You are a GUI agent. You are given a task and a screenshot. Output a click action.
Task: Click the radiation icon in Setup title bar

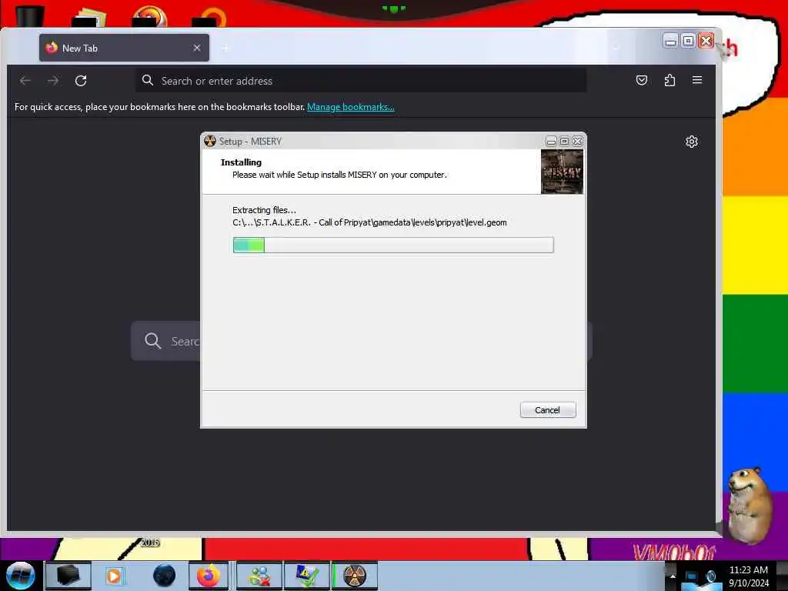pyautogui.click(x=209, y=142)
